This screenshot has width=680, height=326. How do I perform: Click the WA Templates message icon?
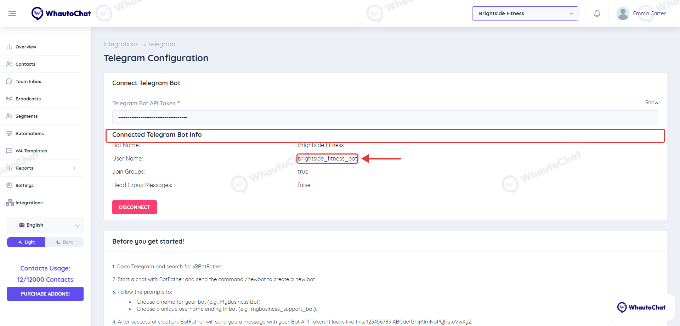[9, 151]
